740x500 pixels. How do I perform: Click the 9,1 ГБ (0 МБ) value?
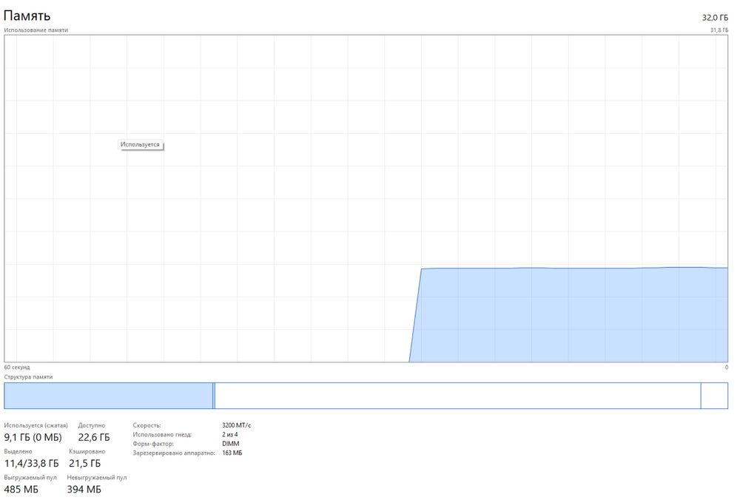(33, 437)
